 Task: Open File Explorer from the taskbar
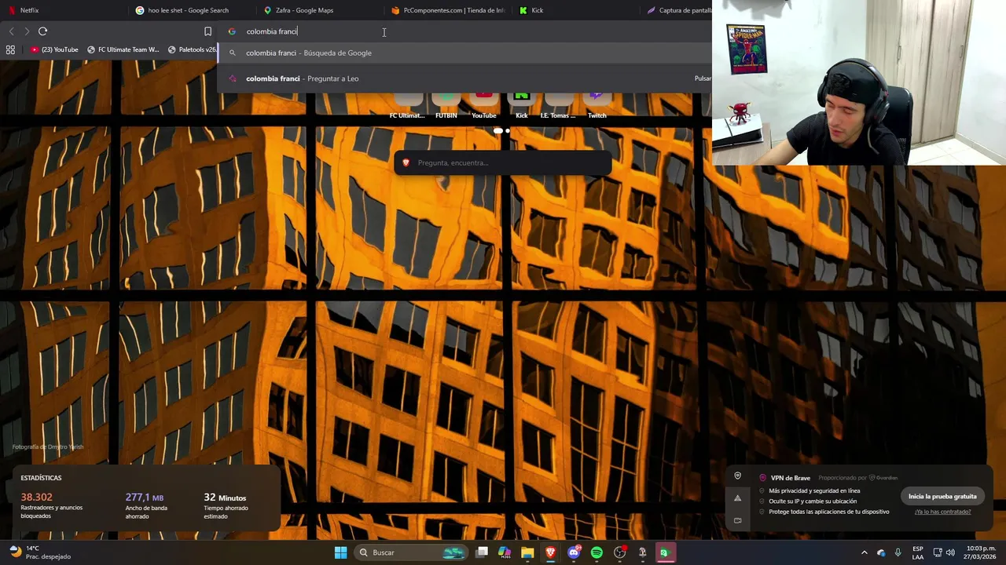(527, 552)
